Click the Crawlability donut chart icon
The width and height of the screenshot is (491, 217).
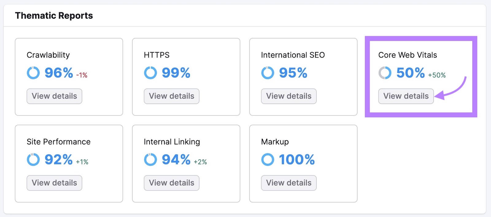[34, 73]
